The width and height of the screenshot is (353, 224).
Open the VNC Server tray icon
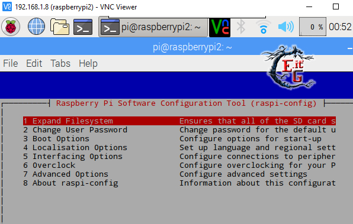[220, 27]
